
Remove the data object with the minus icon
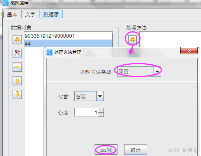click(x=17, y=67)
